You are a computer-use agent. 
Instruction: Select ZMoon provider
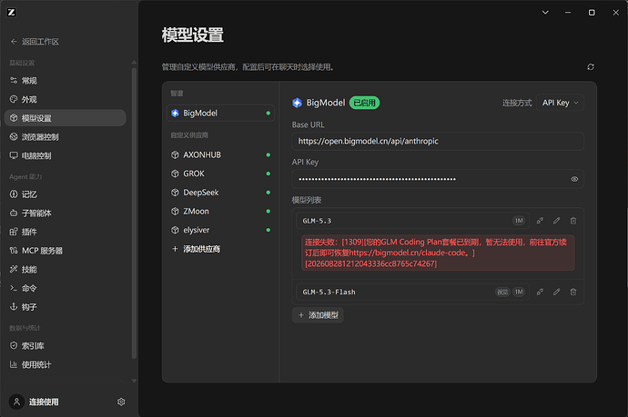pos(220,211)
